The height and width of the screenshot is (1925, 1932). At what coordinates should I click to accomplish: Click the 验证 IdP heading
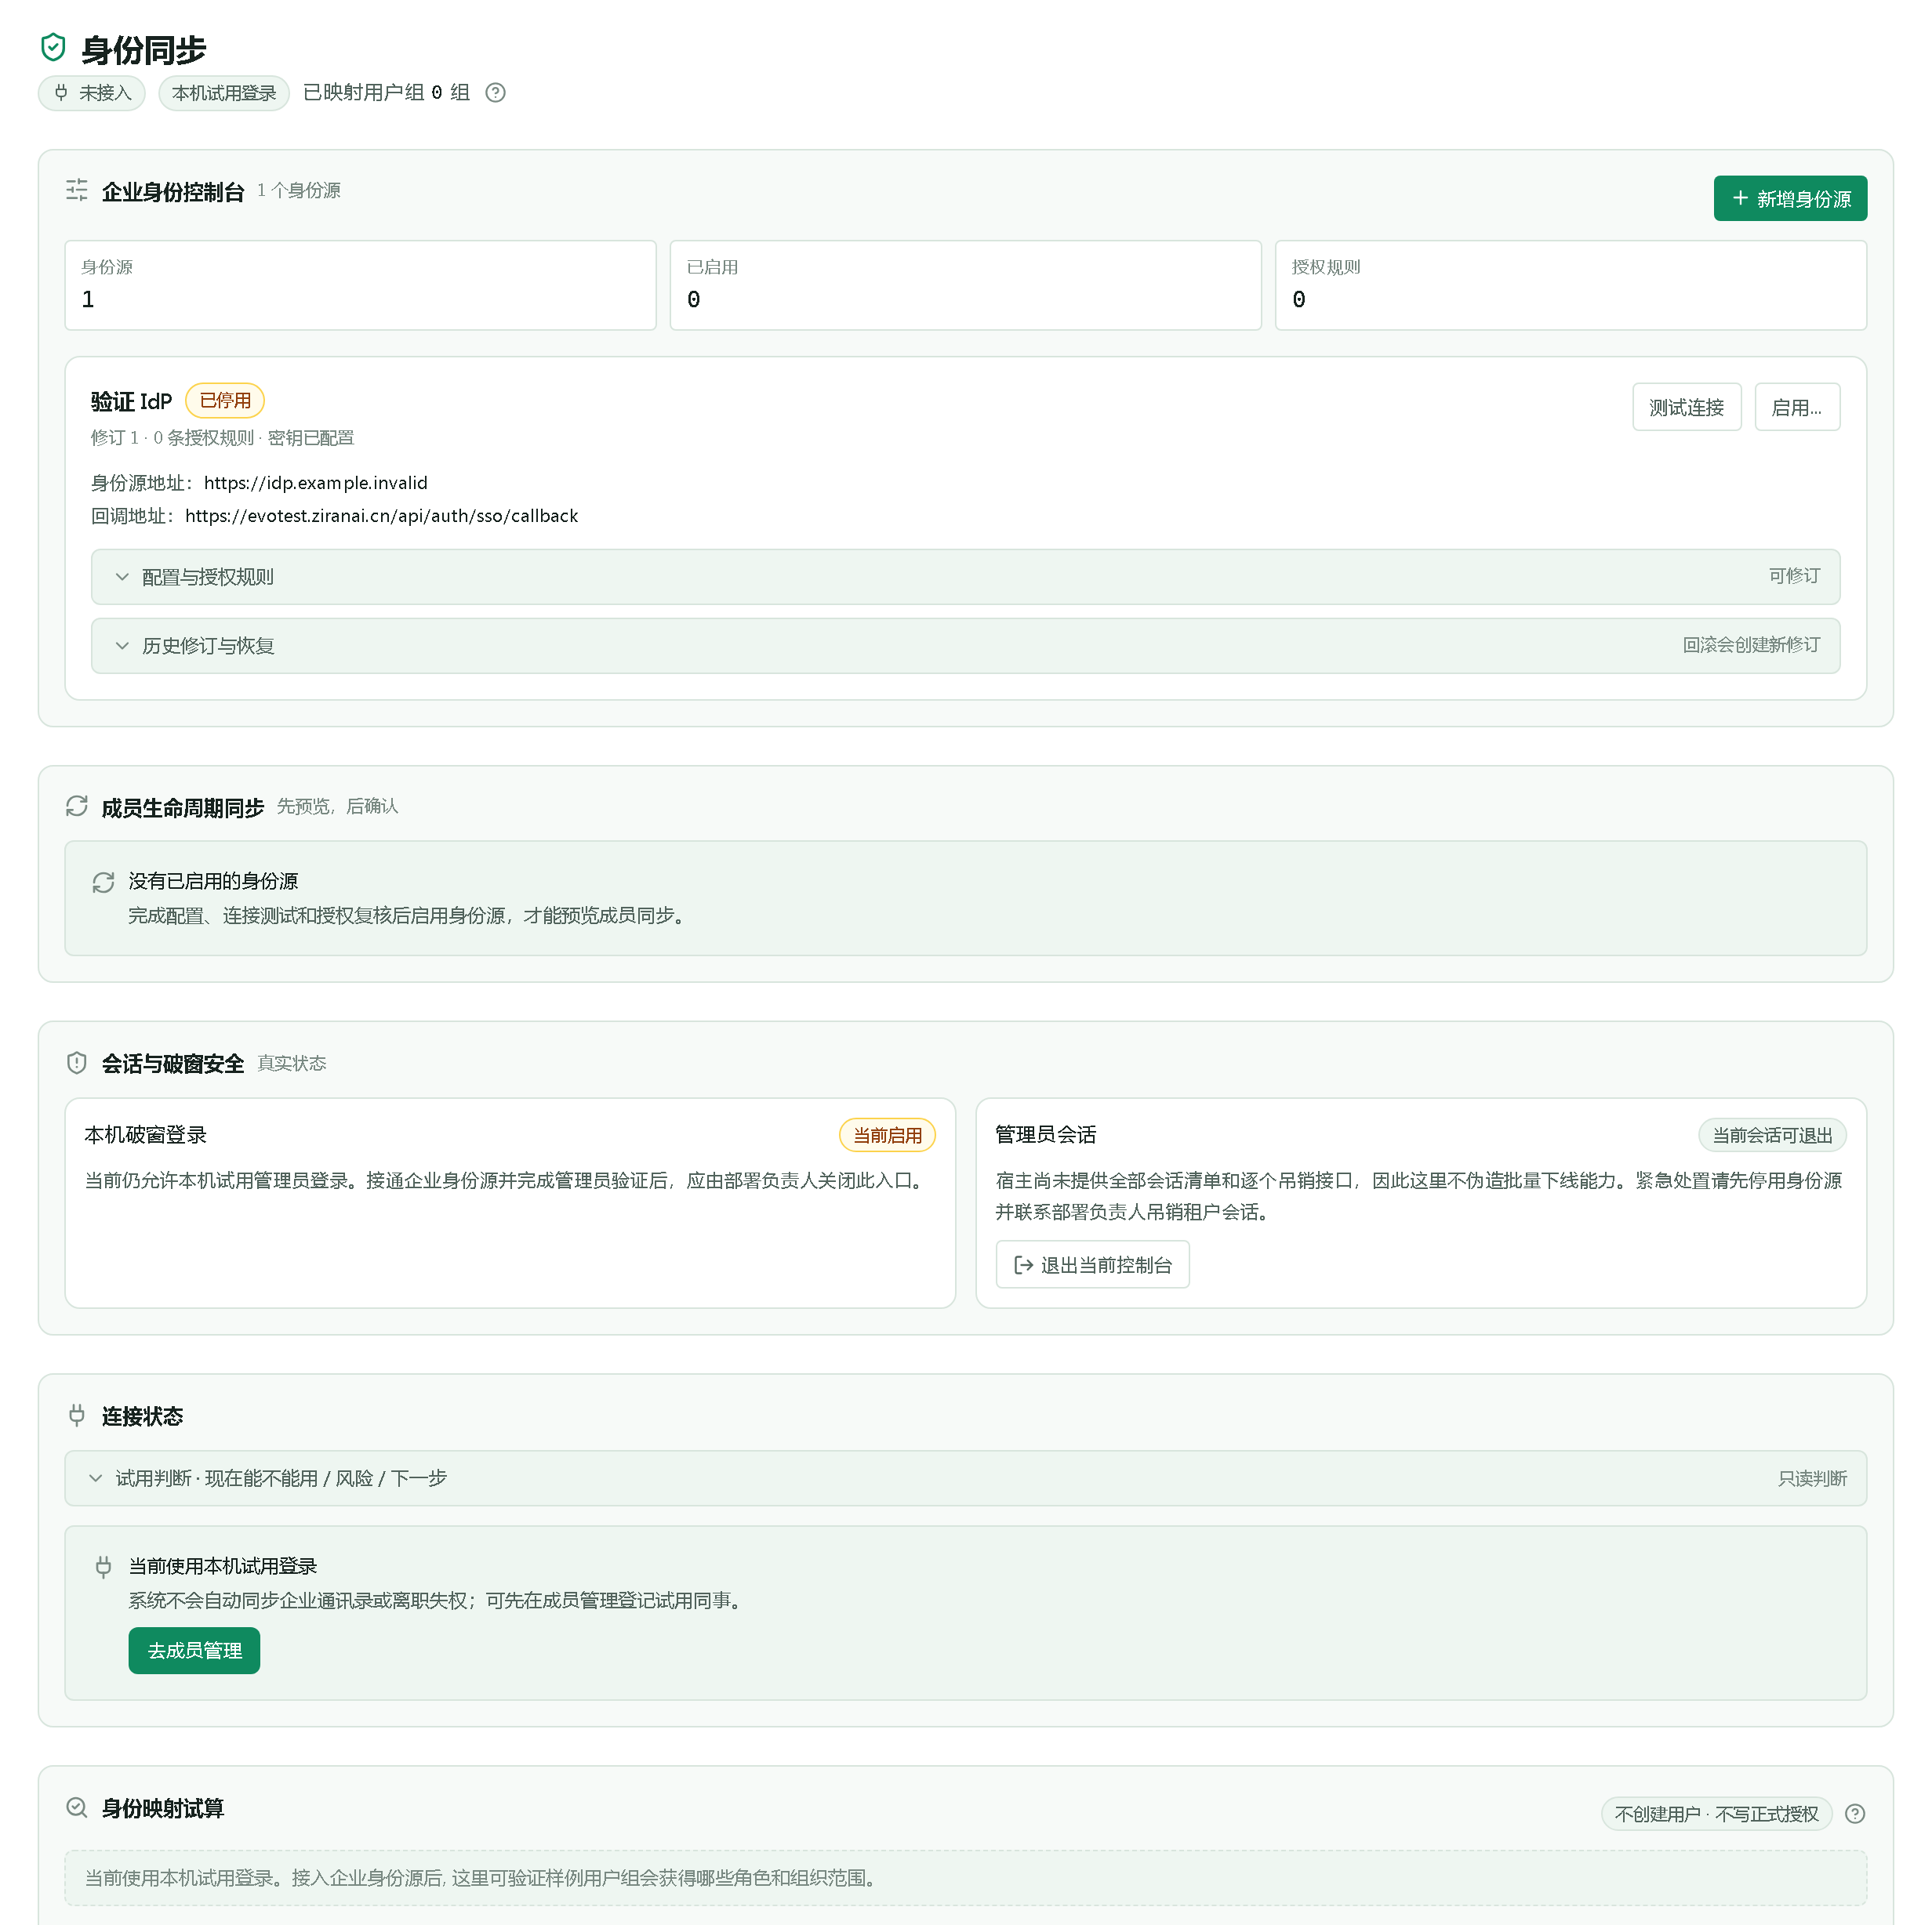pos(131,401)
